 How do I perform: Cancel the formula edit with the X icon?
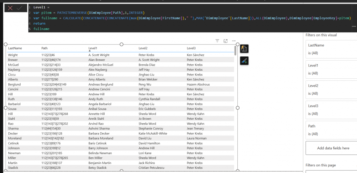coord(10,8)
